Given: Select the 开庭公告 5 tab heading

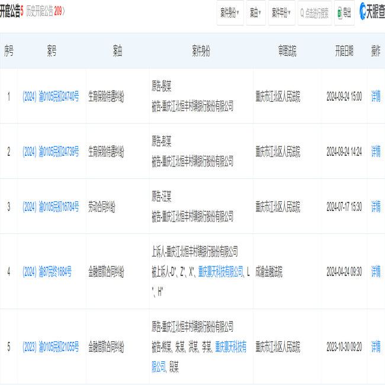Looking at the screenshot, I should [11, 11].
